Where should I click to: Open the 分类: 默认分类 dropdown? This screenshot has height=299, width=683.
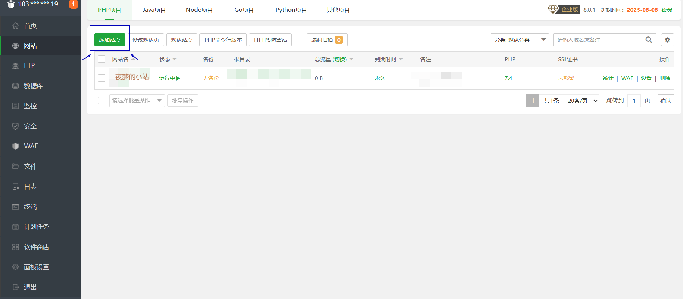(x=519, y=40)
